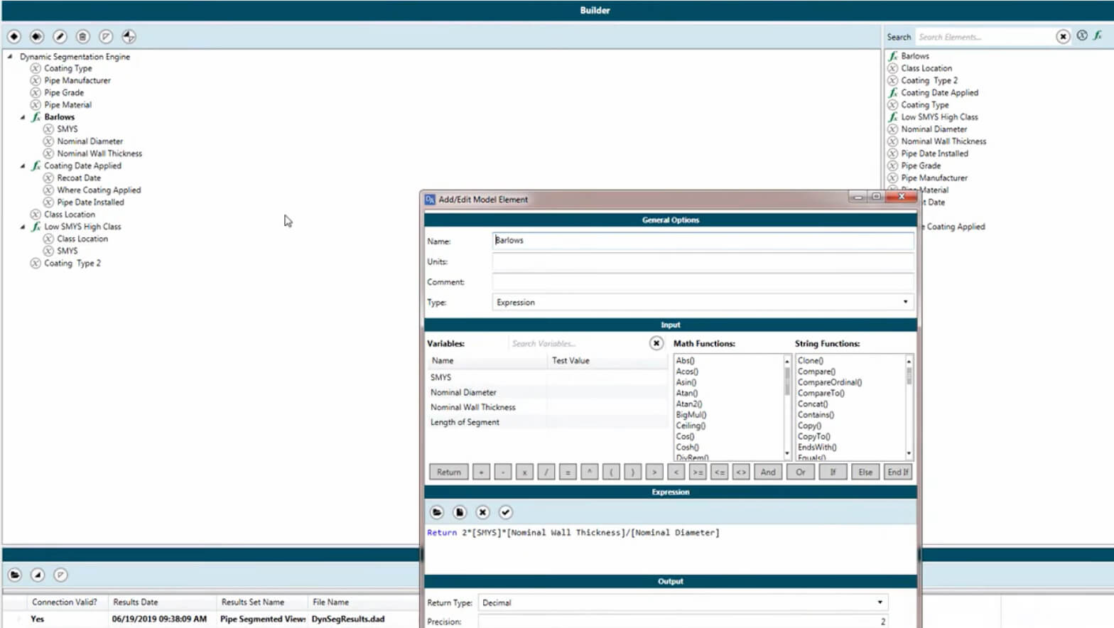
Task: Click the pencil edit icon in Builder toolbar
Action: tap(60, 36)
